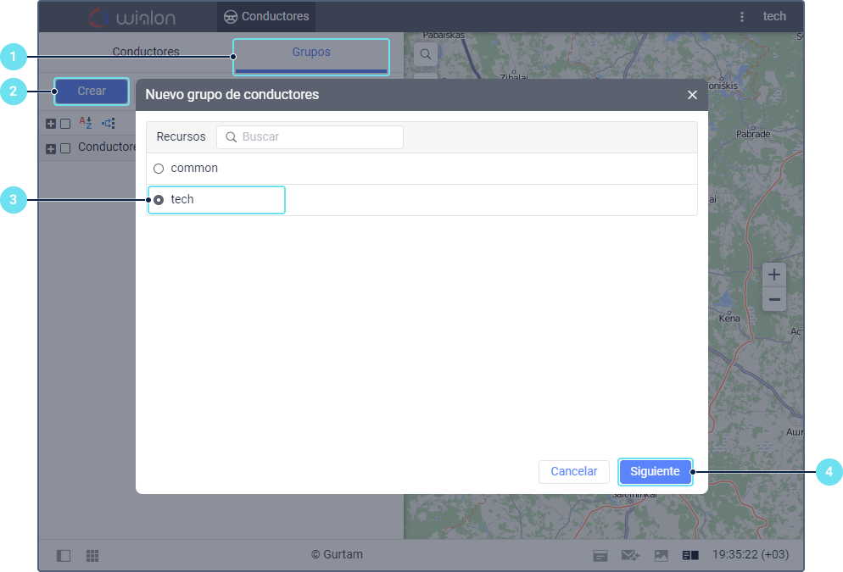843x572 pixels.
Task: Zoom in on the map
Action: click(x=774, y=275)
